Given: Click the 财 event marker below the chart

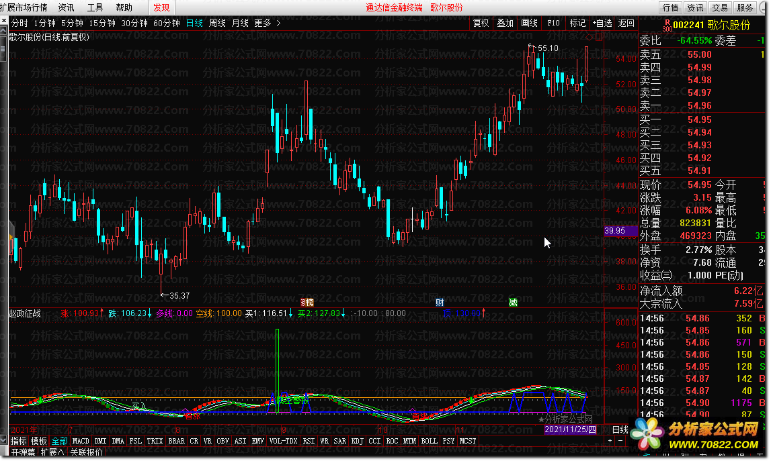Looking at the screenshot, I should coord(440,303).
